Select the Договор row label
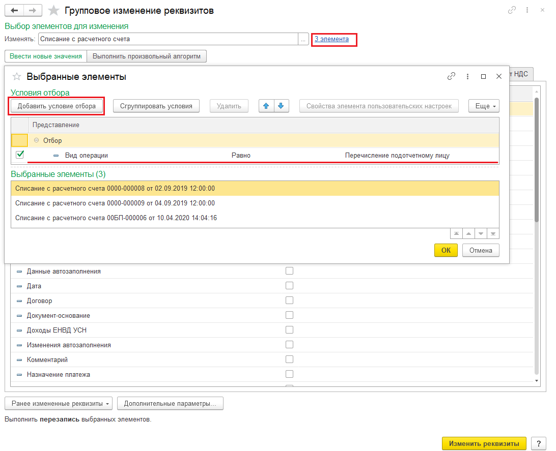Image resolution: width=556 pixels, height=451 pixels. tap(39, 300)
